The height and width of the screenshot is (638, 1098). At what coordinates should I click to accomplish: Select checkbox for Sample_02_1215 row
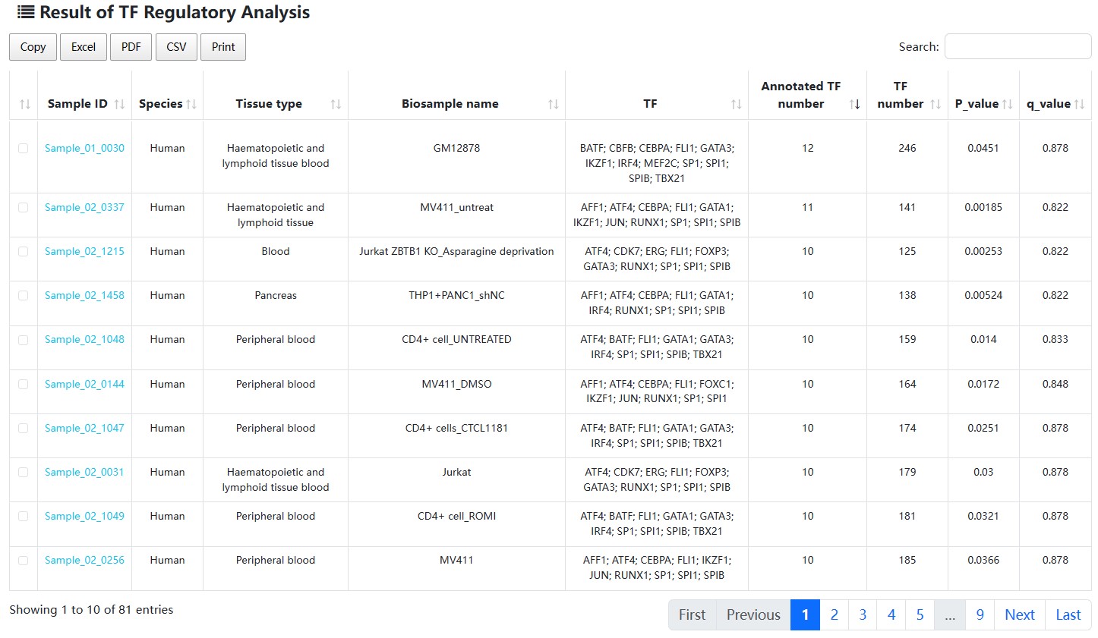(24, 252)
